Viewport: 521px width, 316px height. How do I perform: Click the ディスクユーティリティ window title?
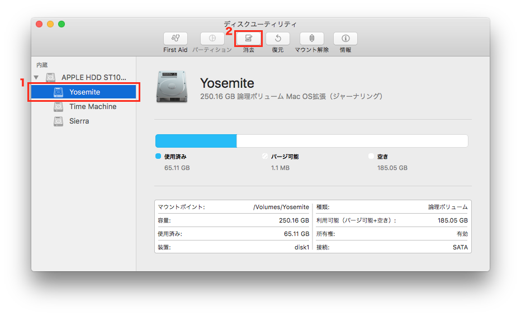point(260,24)
